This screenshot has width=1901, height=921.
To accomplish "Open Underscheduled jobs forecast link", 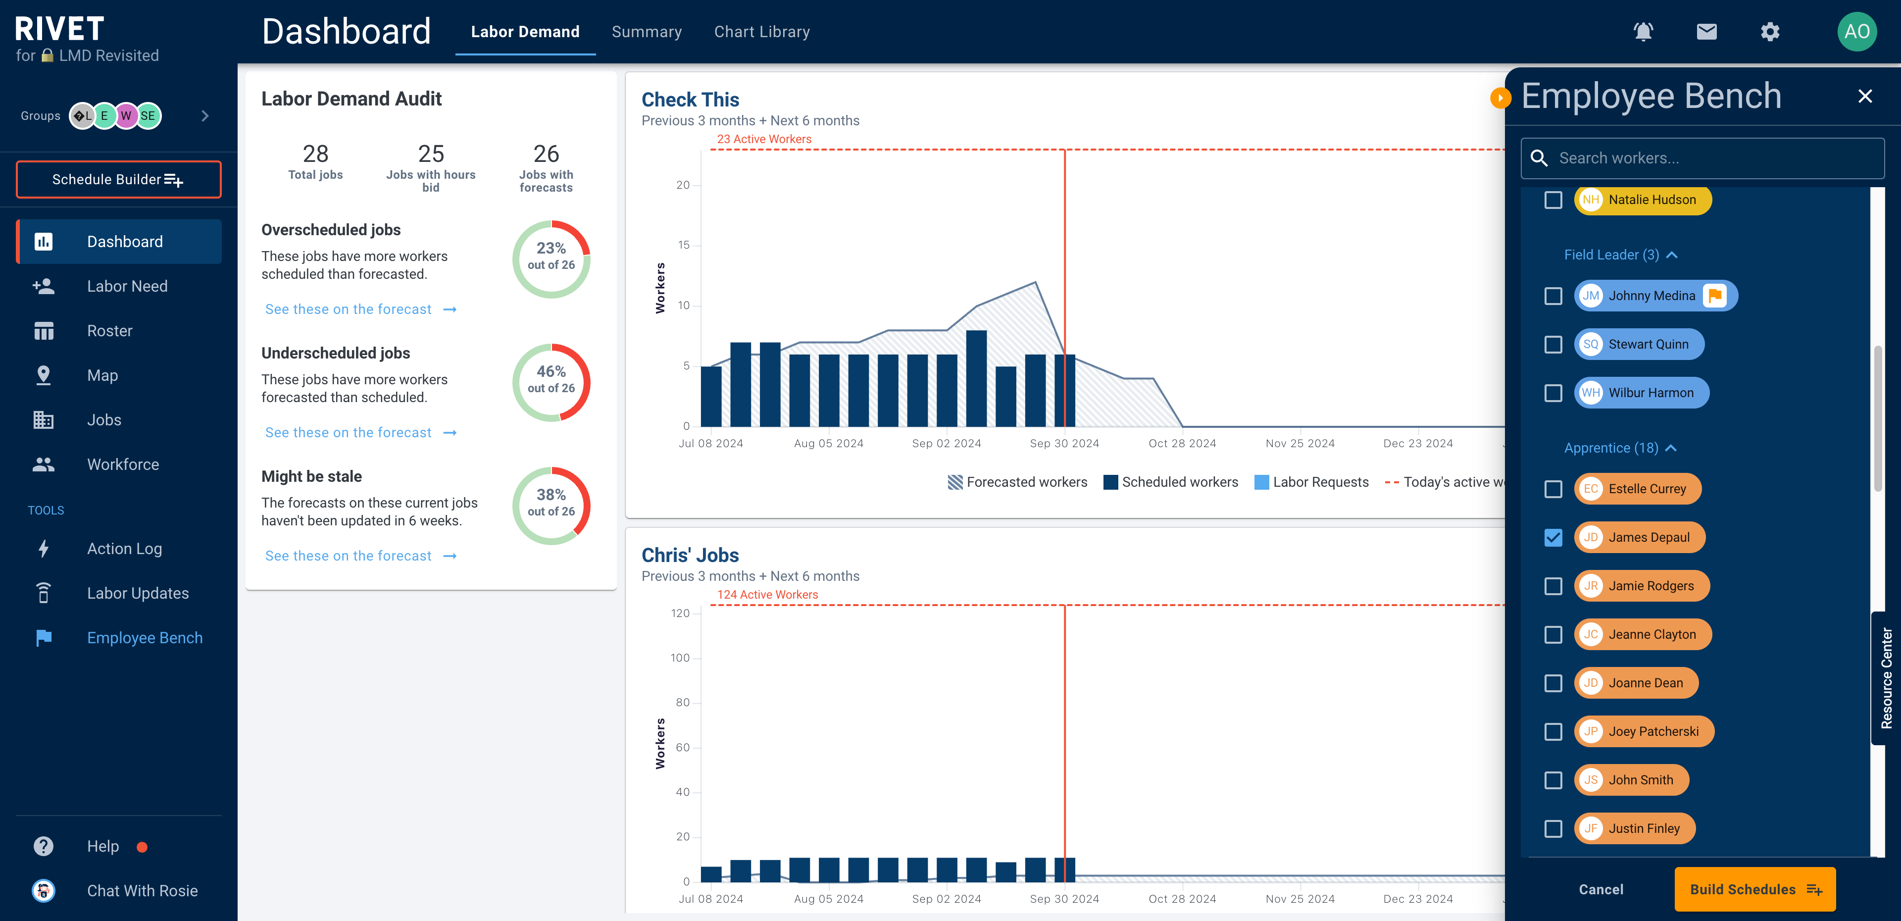I will point(361,432).
